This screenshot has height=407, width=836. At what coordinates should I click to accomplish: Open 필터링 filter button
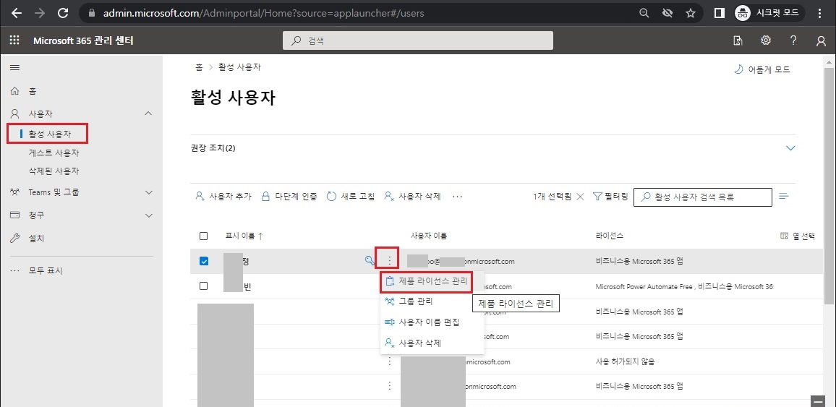[610, 197]
